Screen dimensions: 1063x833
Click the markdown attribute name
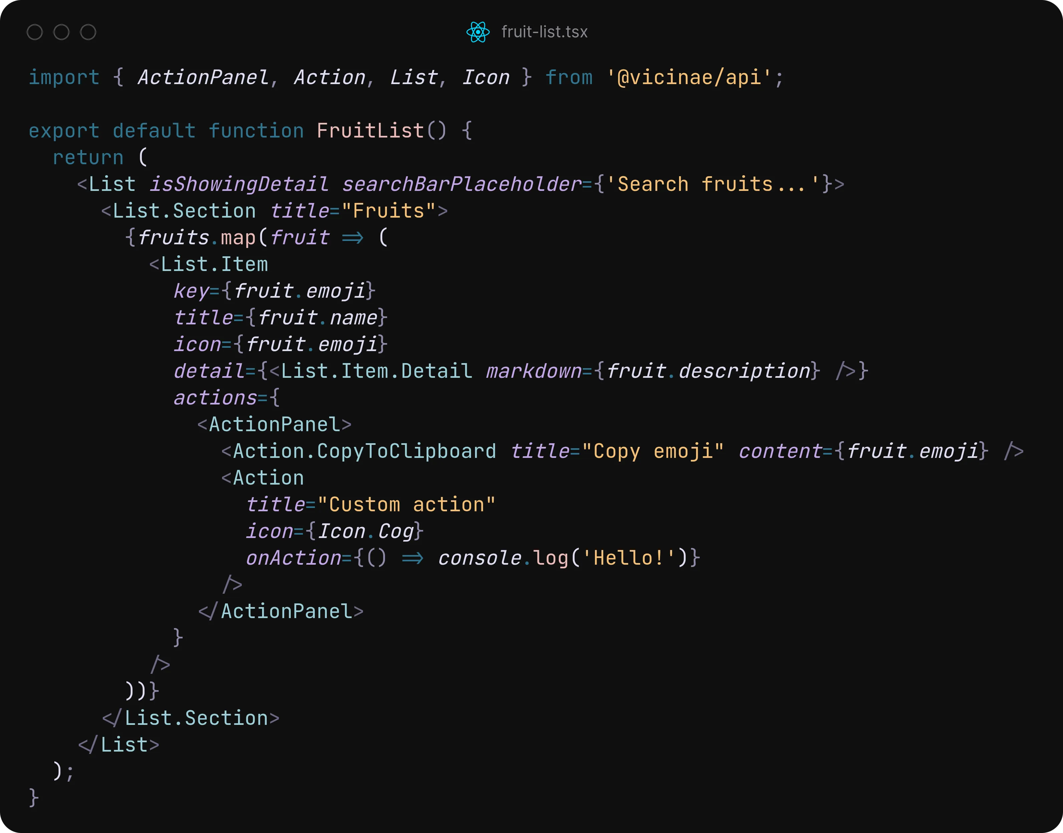point(534,371)
